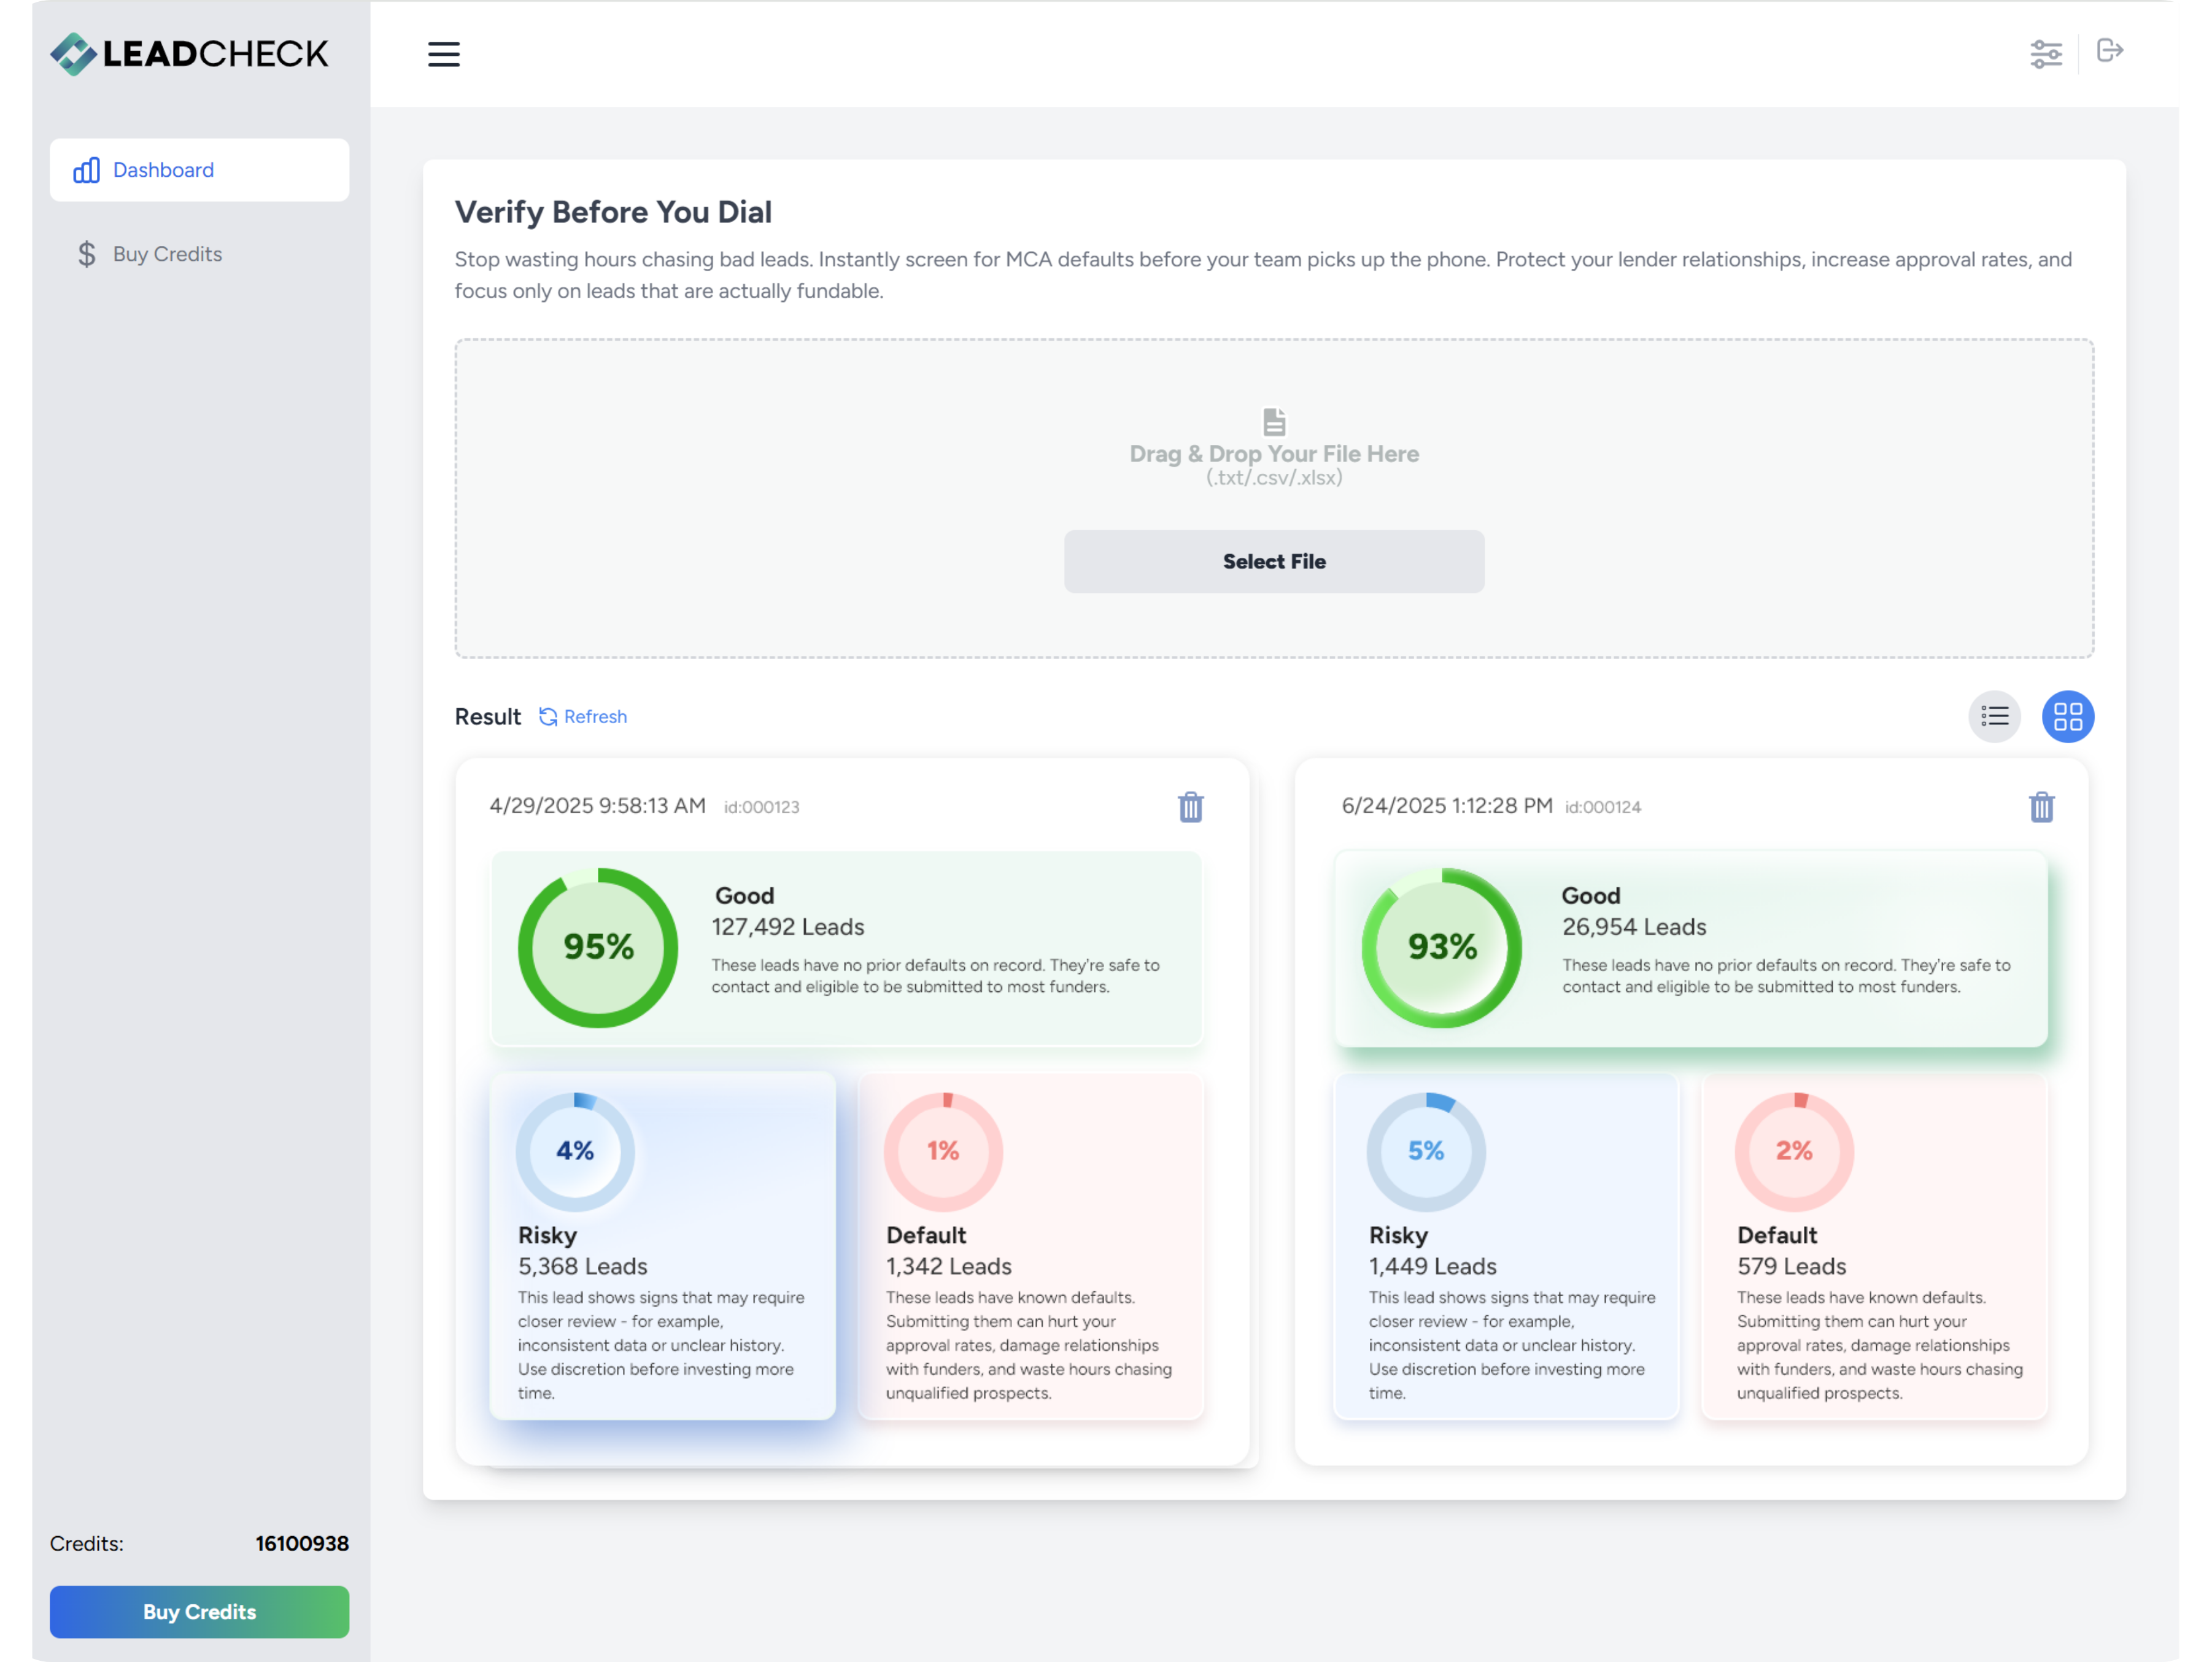Refresh the results list
2212x1662 pixels.
click(583, 716)
